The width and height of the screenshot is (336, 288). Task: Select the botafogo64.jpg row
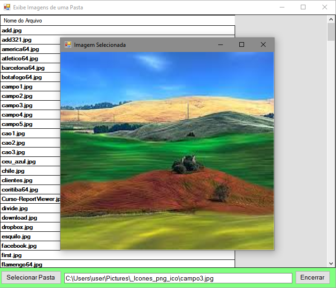pos(31,77)
